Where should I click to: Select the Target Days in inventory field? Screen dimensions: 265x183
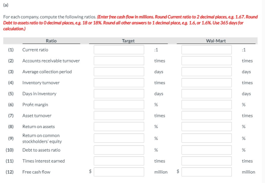coord(119,94)
